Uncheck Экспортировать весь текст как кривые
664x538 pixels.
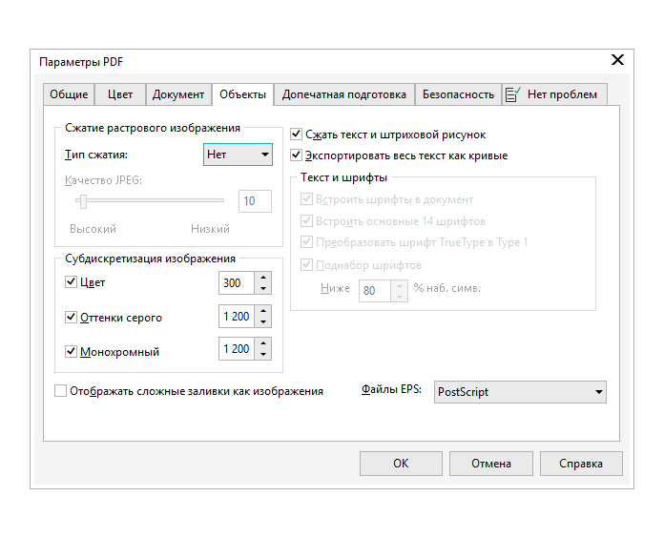click(x=297, y=155)
